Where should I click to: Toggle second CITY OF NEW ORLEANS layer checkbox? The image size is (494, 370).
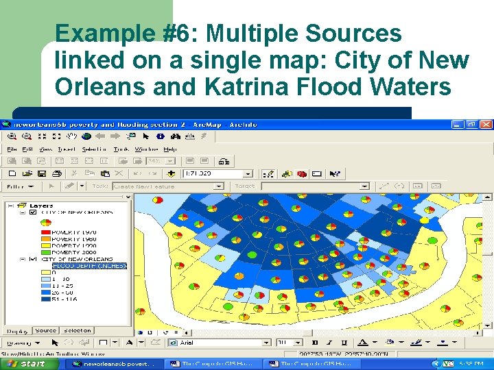click(x=33, y=259)
